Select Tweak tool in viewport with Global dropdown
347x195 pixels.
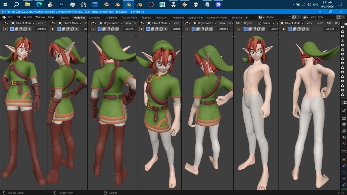coord(239,29)
